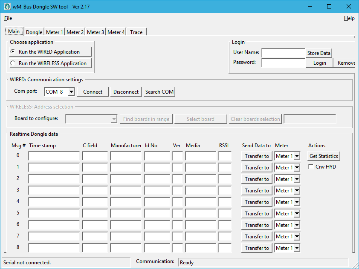Enable the Cnv HYD checkbox

click(311, 167)
